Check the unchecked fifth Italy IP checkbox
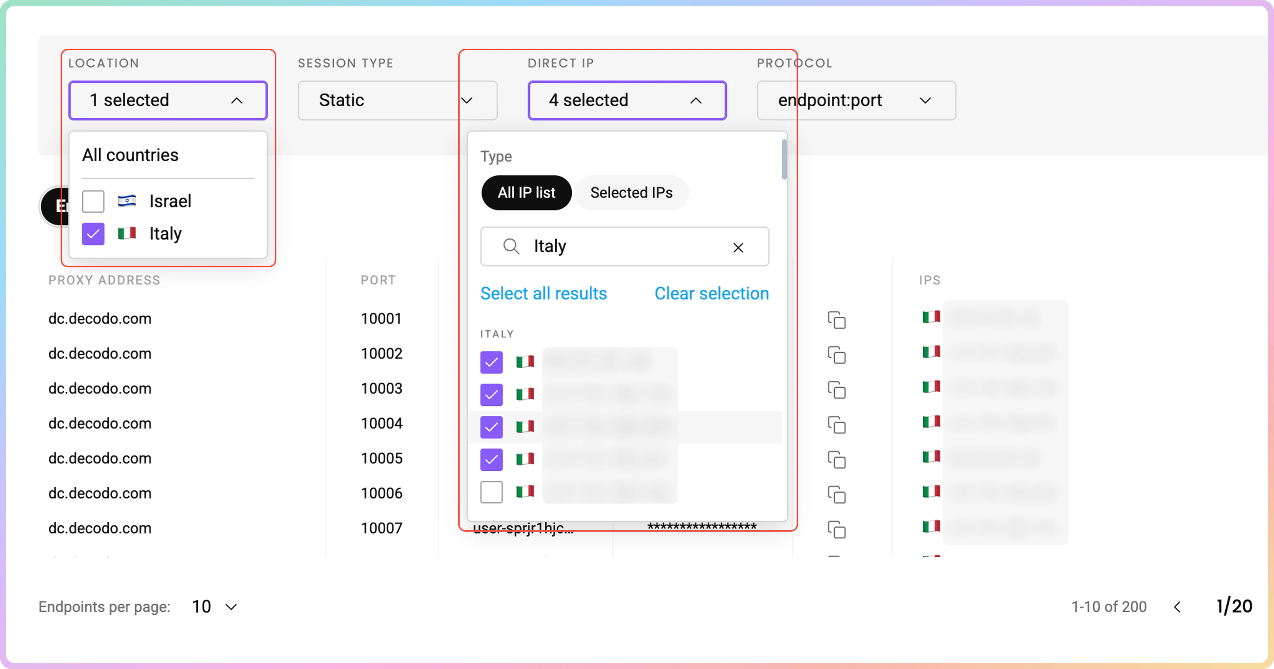 pyautogui.click(x=491, y=492)
